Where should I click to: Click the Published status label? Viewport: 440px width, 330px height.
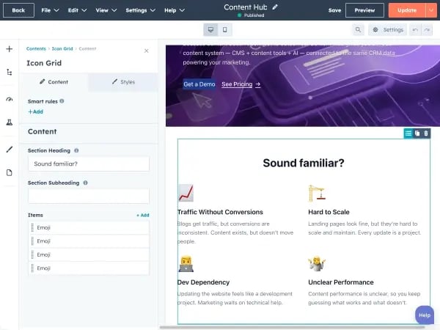tap(254, 15)
